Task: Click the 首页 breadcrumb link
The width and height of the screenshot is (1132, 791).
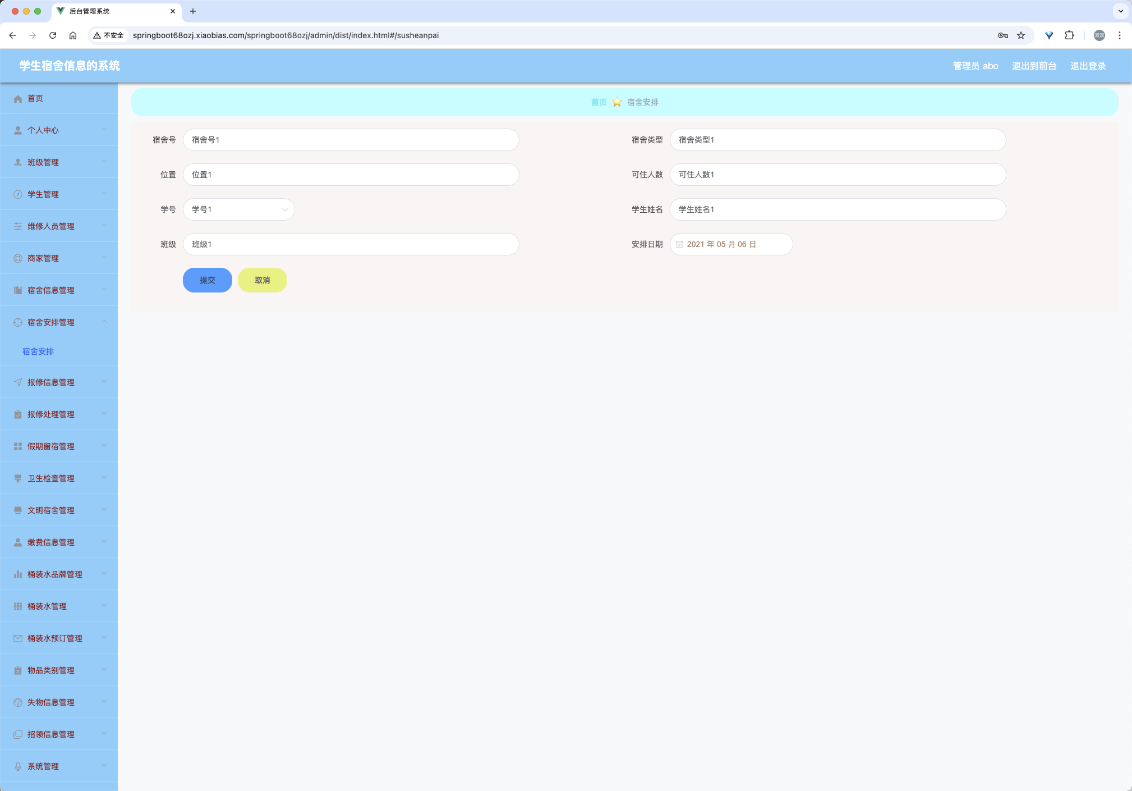Action: pos(599,102)
